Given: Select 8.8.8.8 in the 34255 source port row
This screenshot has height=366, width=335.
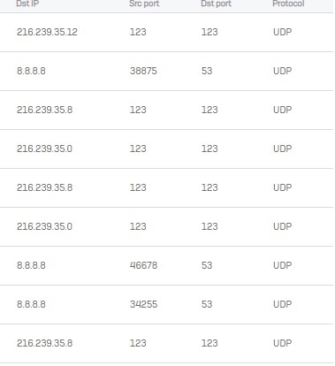Looking at the screenshot, I should coord(31,304).
